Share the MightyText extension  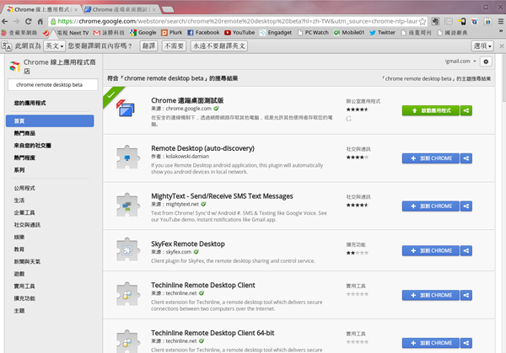coord(466,206)
